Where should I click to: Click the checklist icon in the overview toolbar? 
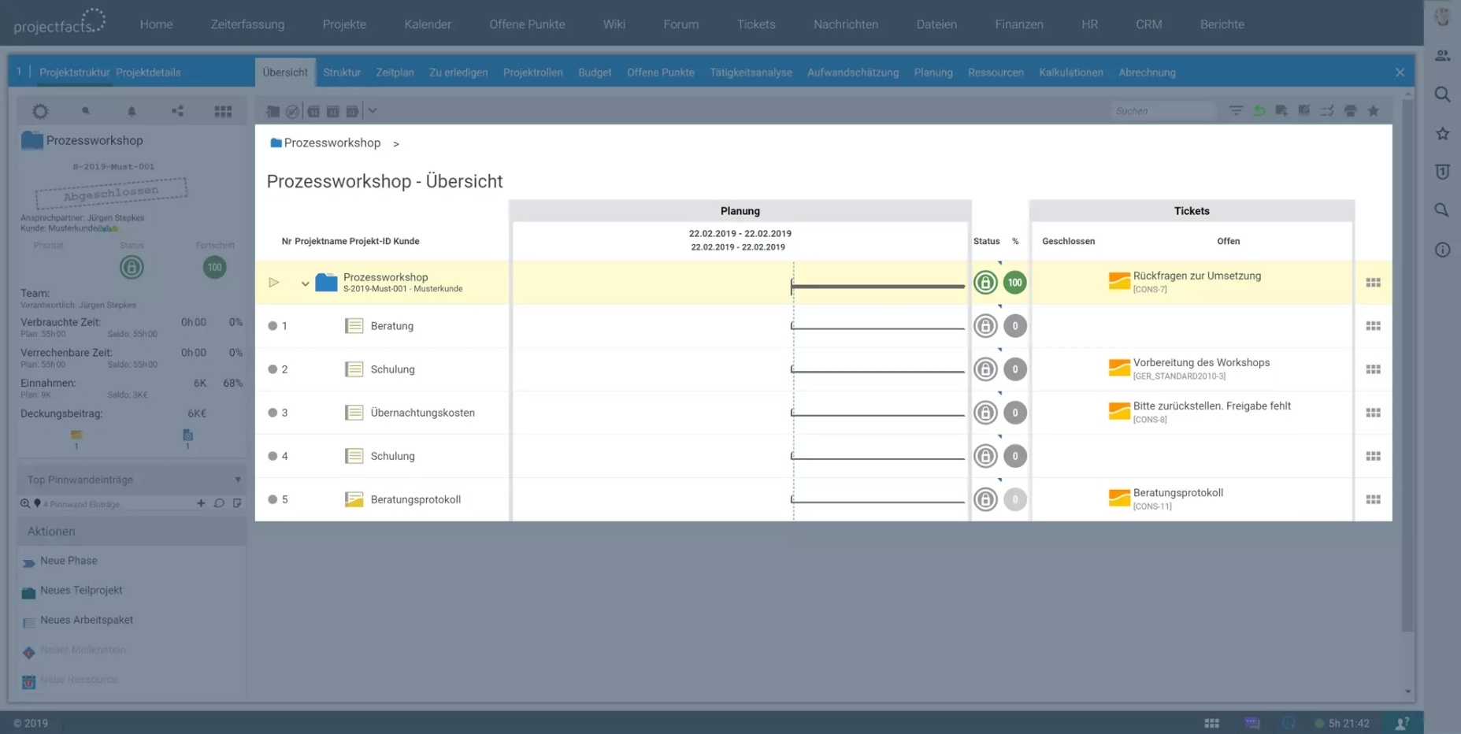point(1327,111)
